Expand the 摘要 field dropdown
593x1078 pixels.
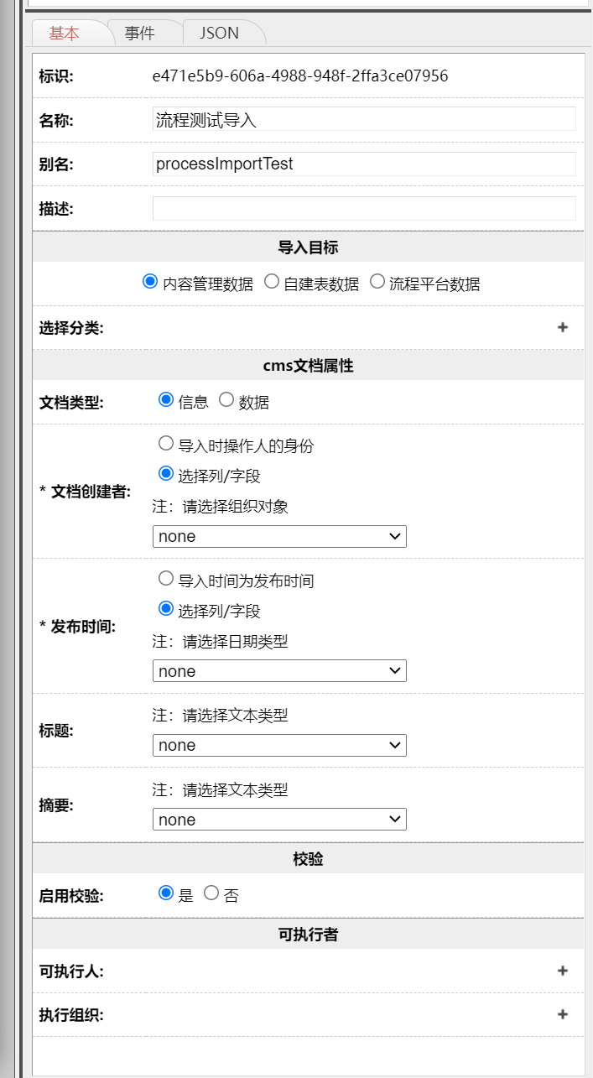279,820
